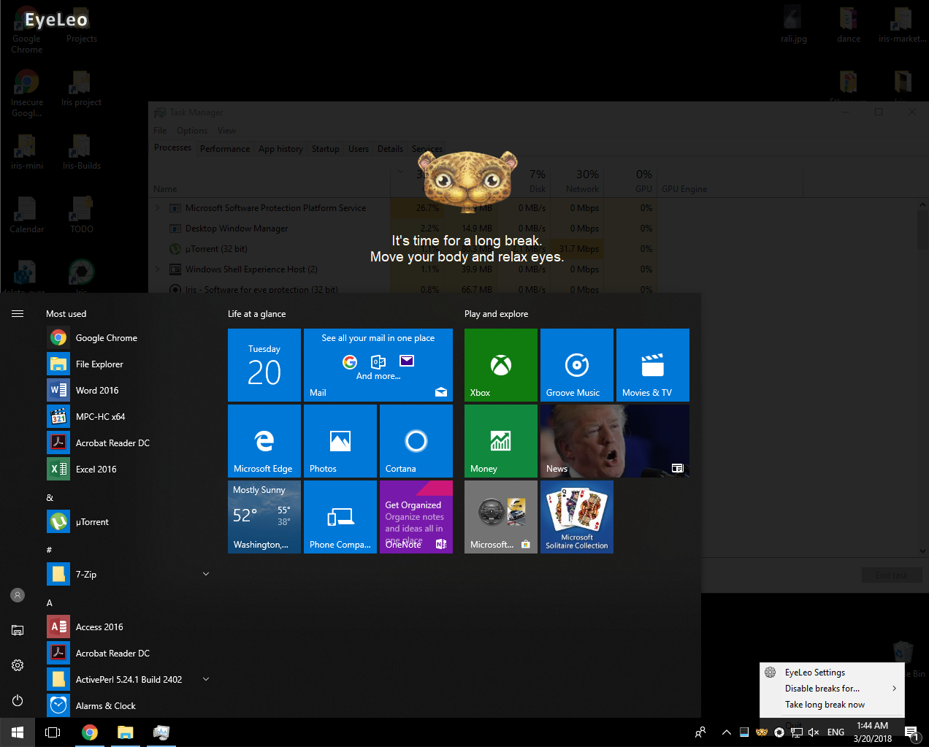Open the OneNote tile
Viewport: 929px width, 747px height.
(416, 517)
